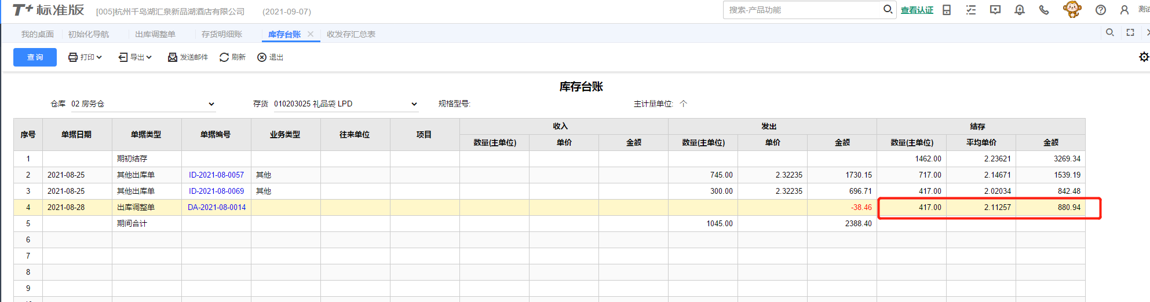Viewport: 1150px width, 302px height.
Task: Expand the 导出 export dropdown
Action: 135,57
